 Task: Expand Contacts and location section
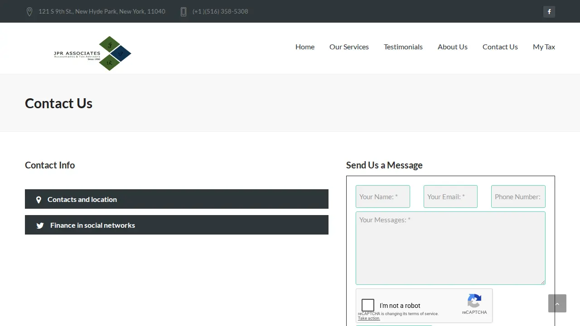click(x=177, y=199)
